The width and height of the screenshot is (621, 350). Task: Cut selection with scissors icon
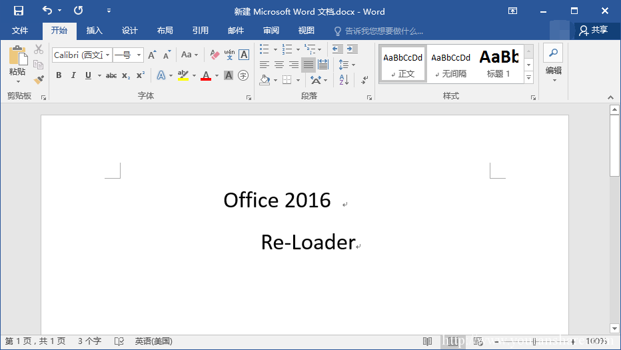[39, 49]
